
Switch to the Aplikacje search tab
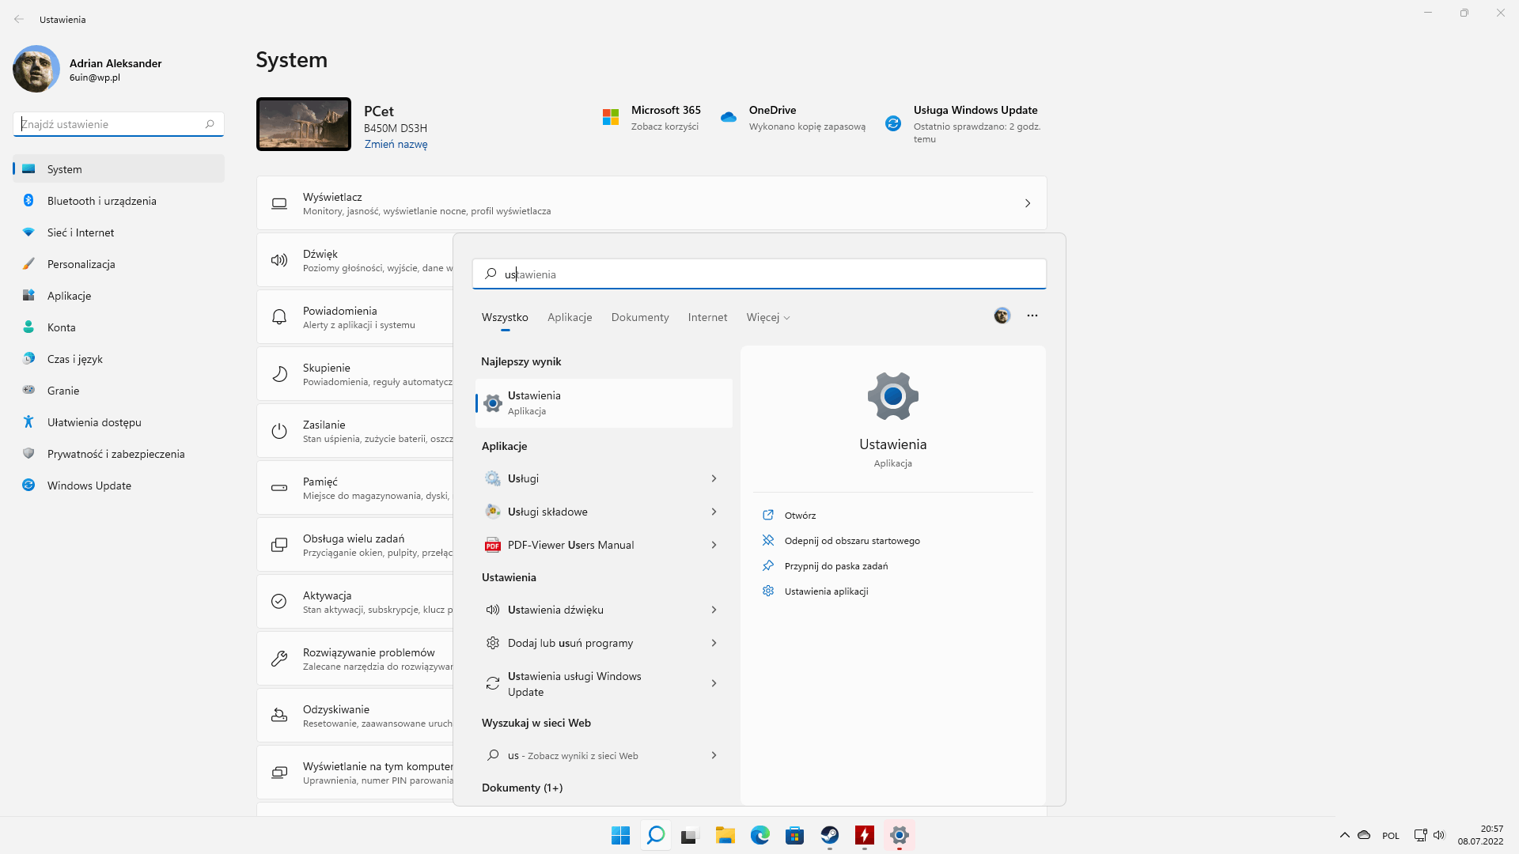570,317
